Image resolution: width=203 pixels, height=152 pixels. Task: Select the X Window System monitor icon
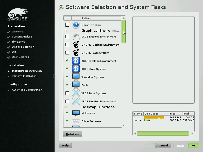pos(76,77)
